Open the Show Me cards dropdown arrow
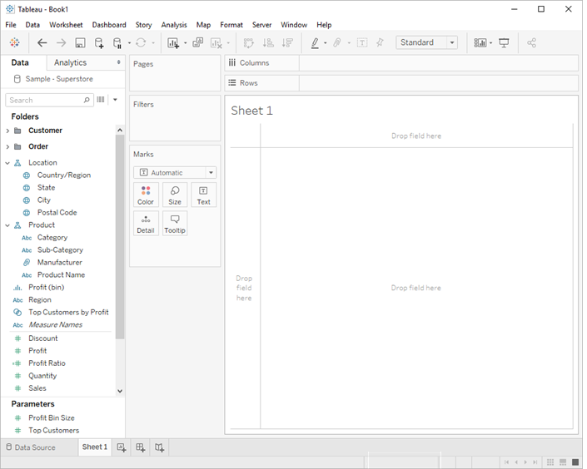 coord(490,43)
